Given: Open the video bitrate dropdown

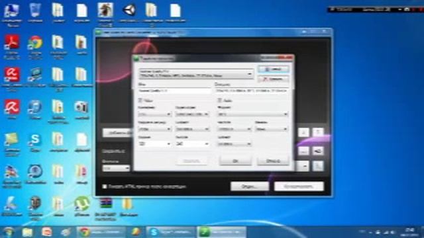Looking at the screenshot, I should pos(192,130).
